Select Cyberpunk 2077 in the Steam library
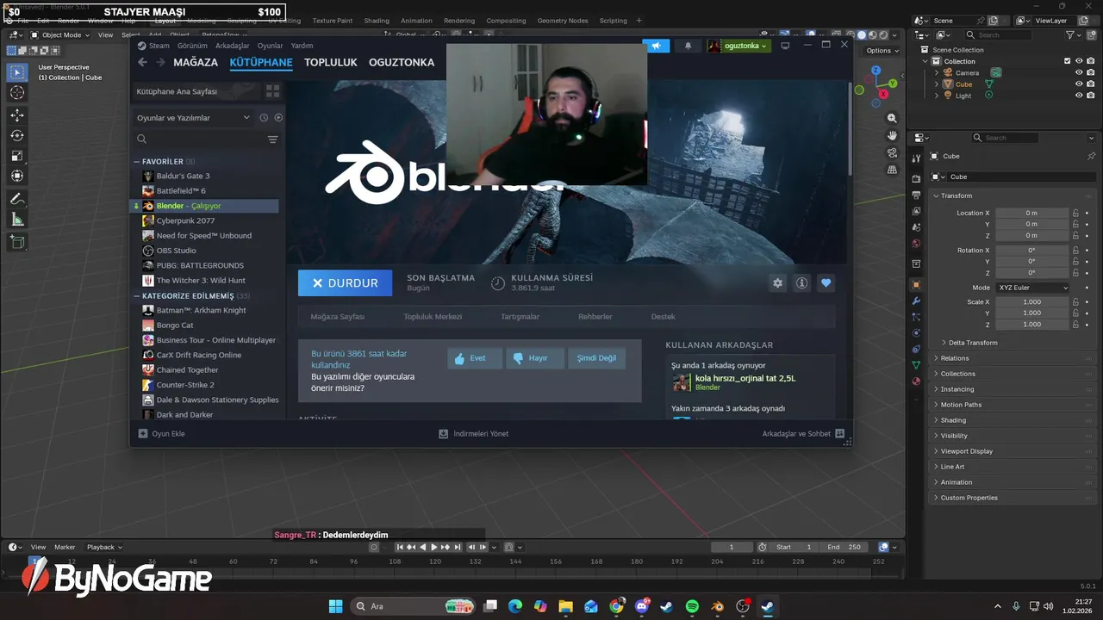The image size is (1103, 620). pyautogui.click(x=185, y=220)
